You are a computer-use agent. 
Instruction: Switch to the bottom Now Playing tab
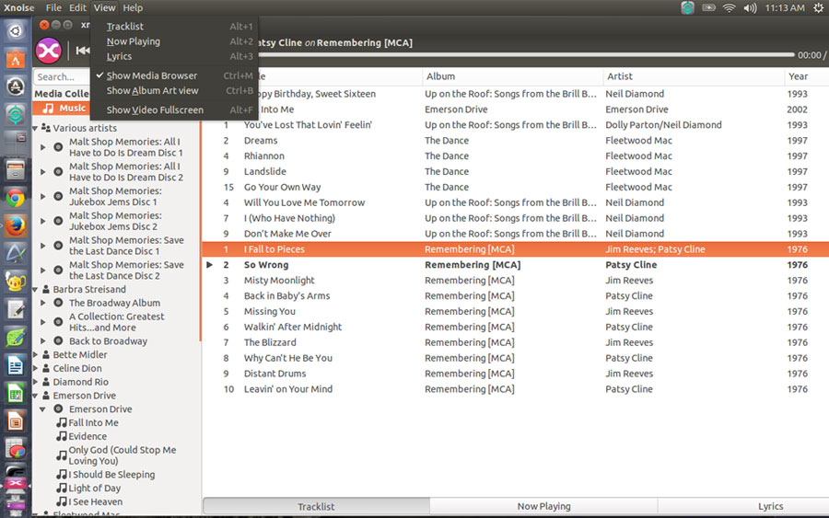pos(543,506)
